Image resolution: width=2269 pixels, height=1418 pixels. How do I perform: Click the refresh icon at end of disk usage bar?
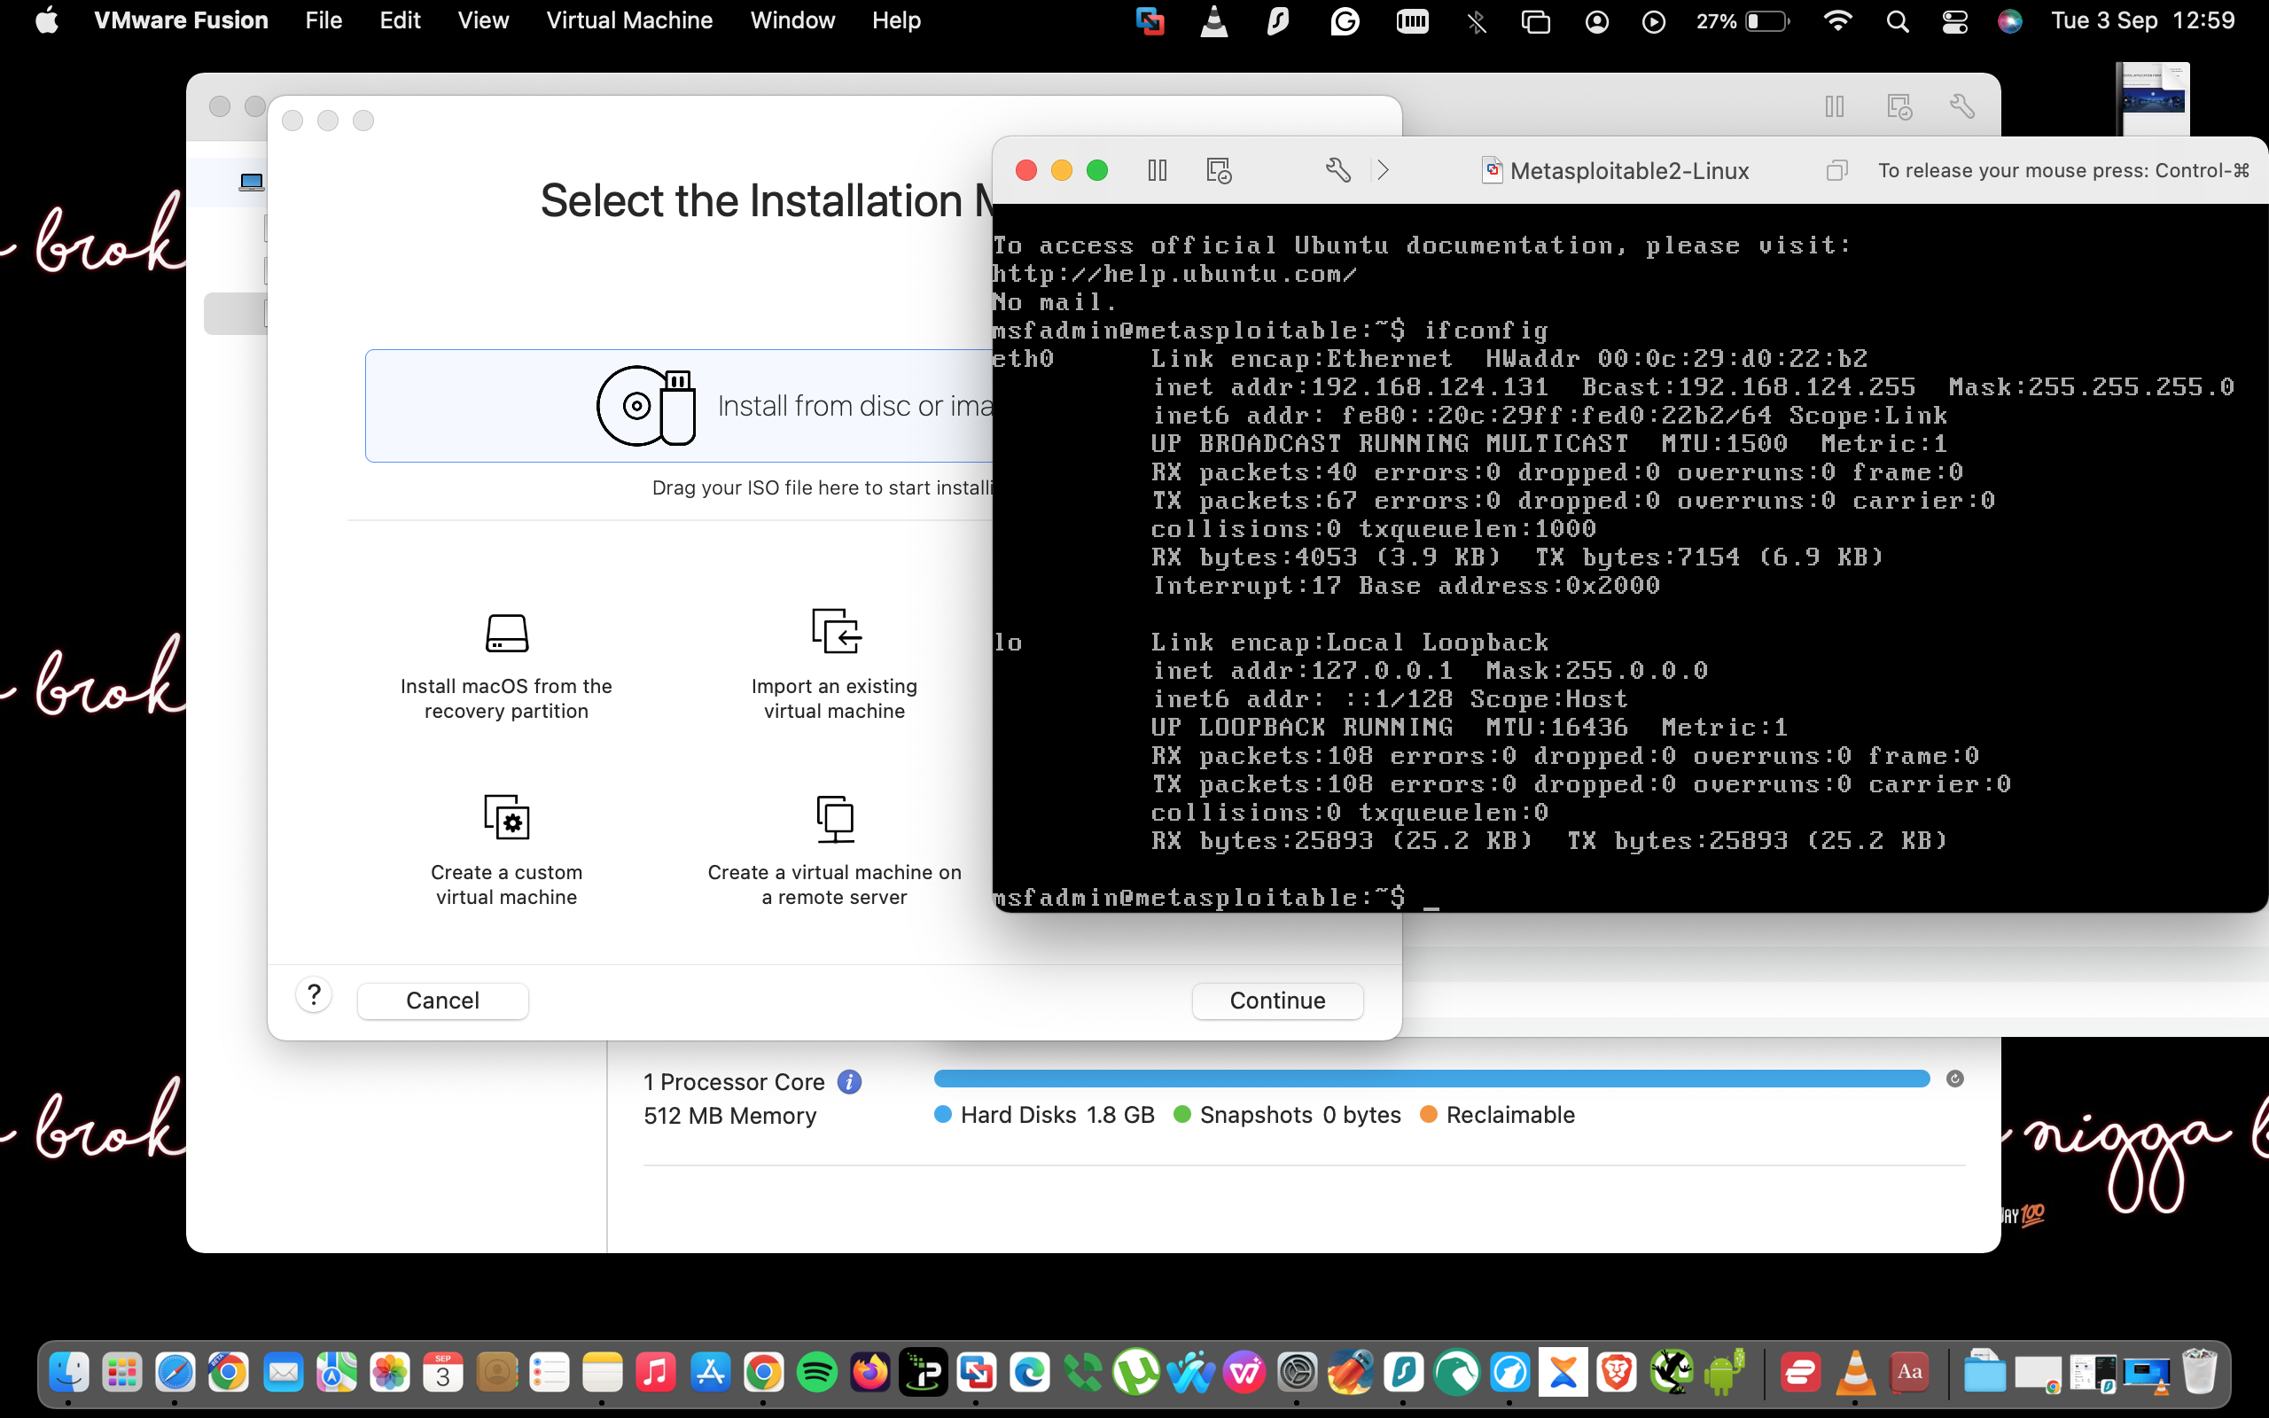click(x=1955, y=1079)
